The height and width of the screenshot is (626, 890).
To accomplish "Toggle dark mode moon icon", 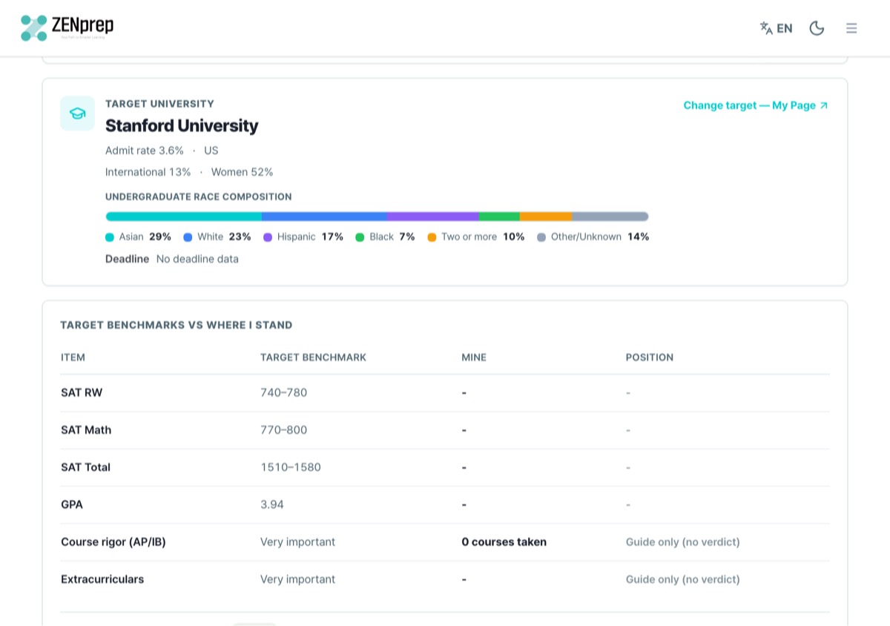I will click(x=817, y=28).
